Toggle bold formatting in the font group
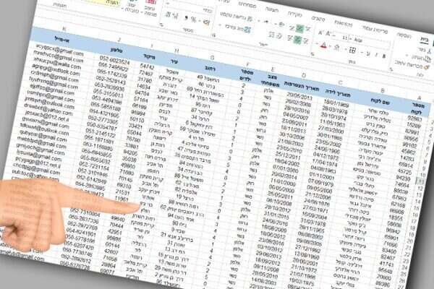Screen dimensions: 434x289 (x=384, y=56)
